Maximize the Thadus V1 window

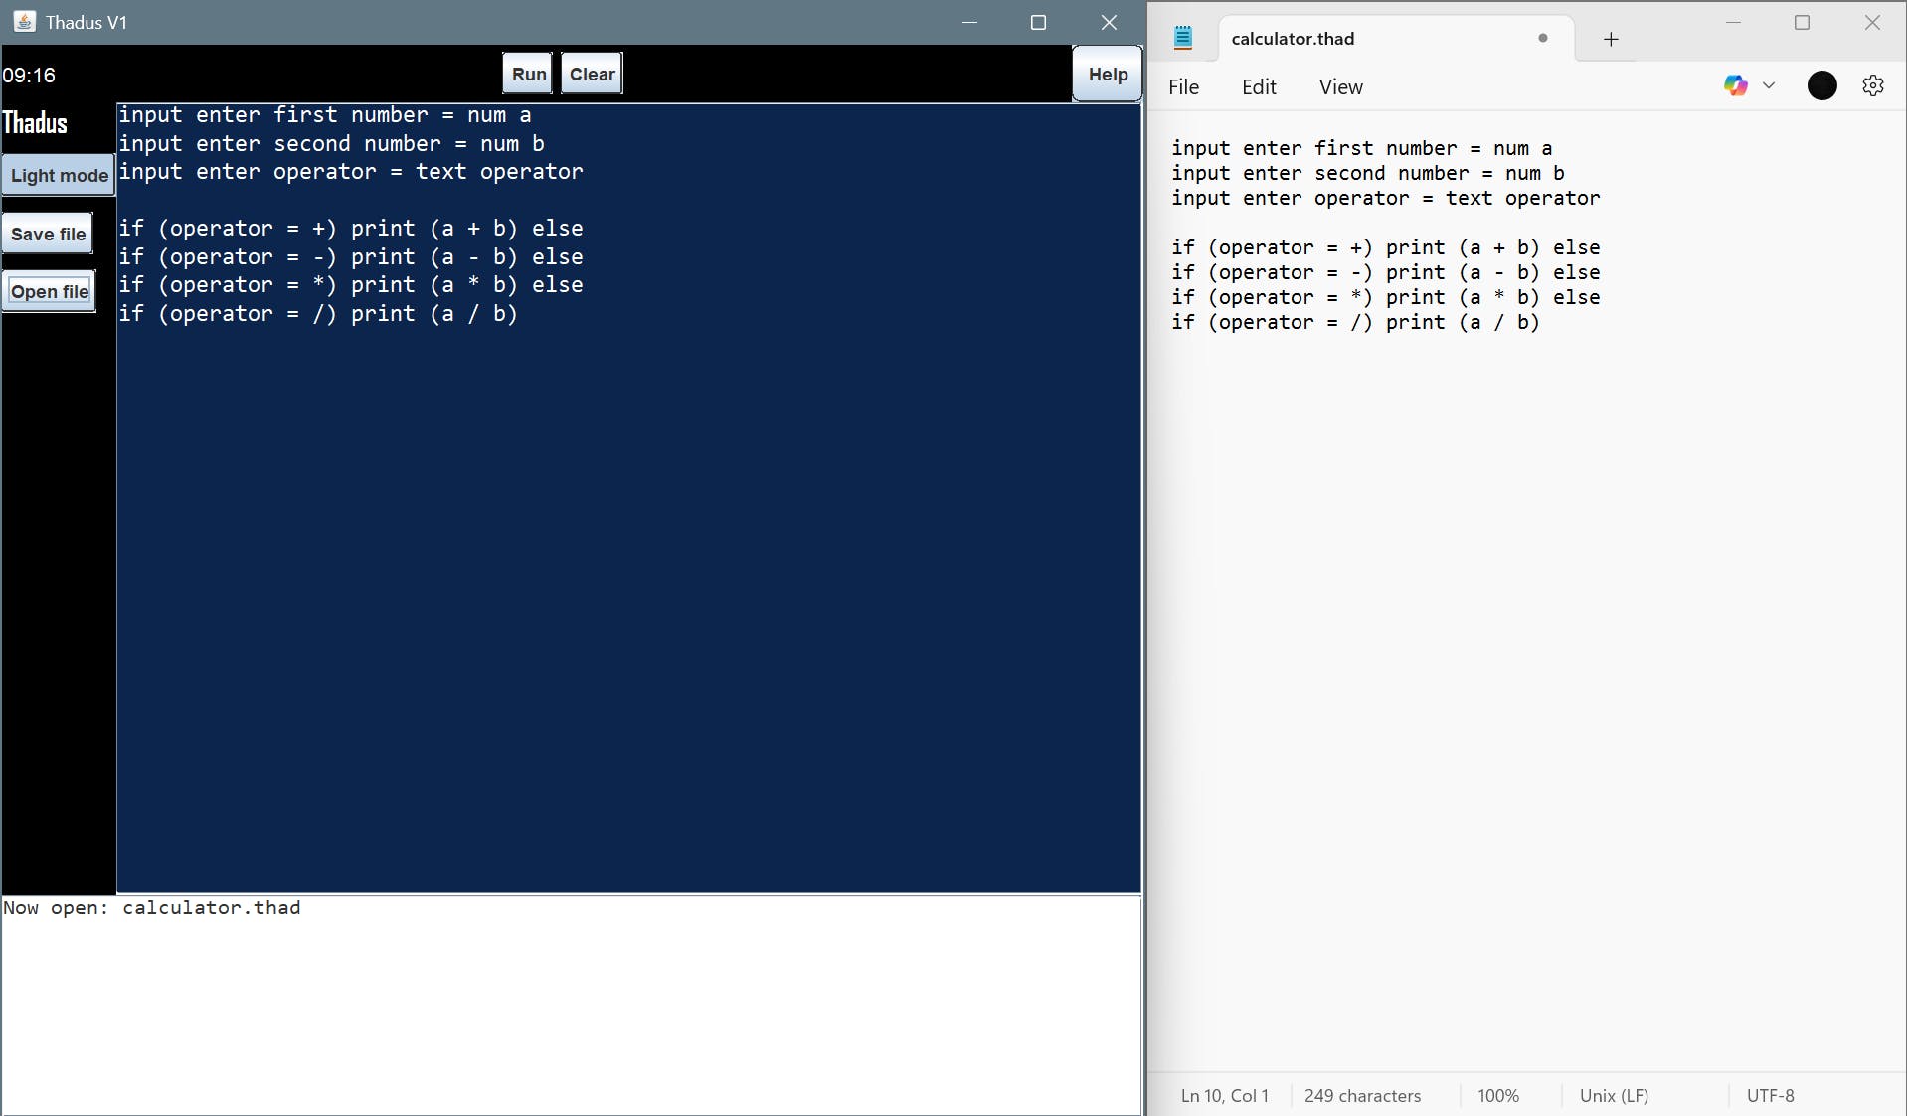1038,22
